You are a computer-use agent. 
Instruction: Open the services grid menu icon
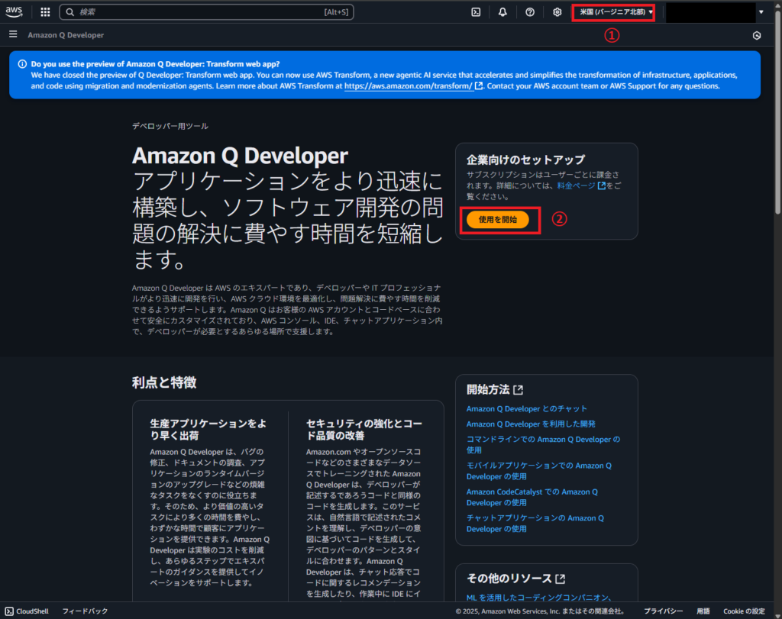(45, 12)
